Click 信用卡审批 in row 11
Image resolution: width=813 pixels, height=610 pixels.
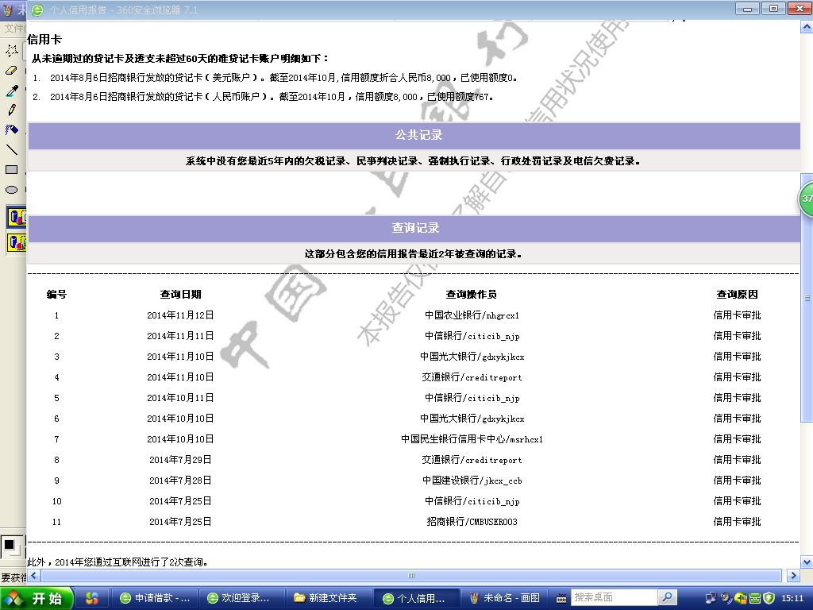[738, 522]
